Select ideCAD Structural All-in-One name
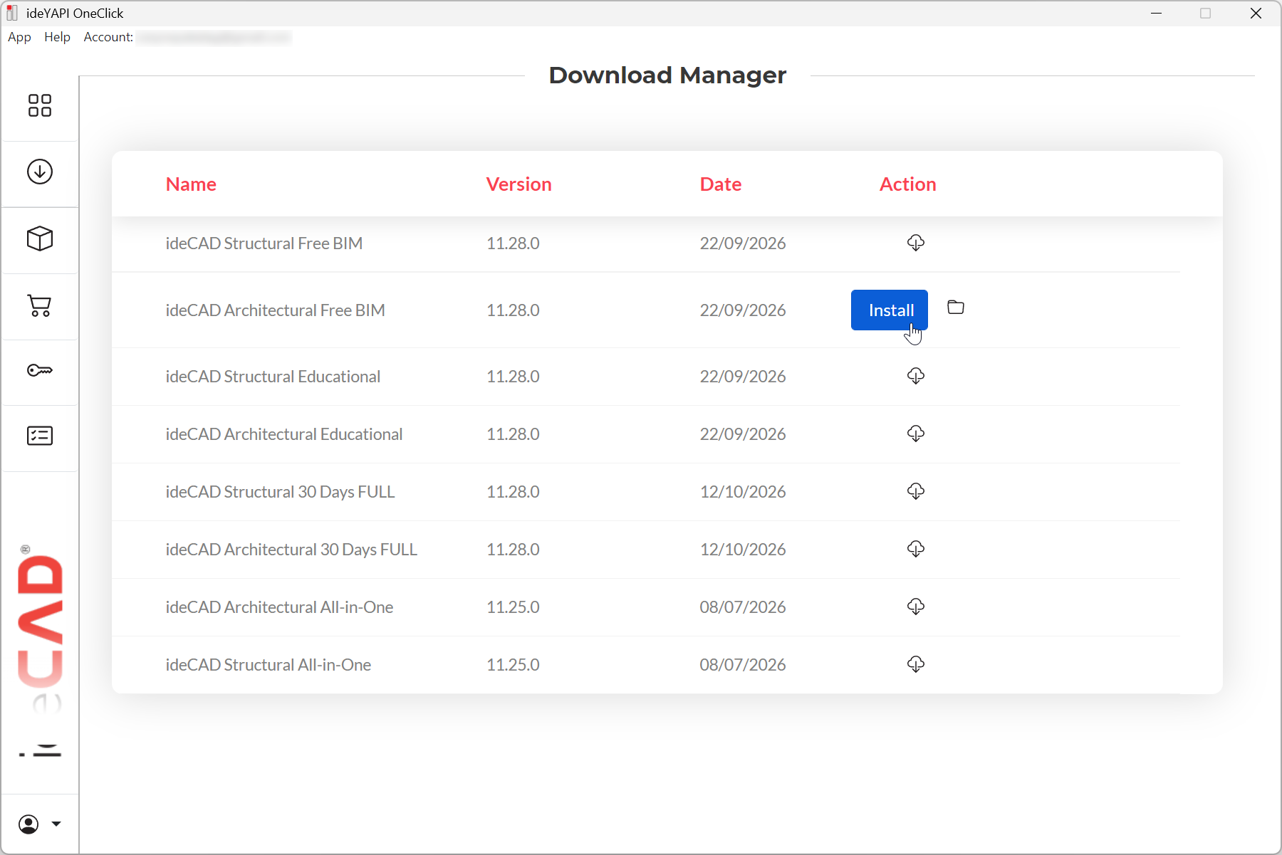This screenshot has height=855, width=1282. [x=269, y=665]
